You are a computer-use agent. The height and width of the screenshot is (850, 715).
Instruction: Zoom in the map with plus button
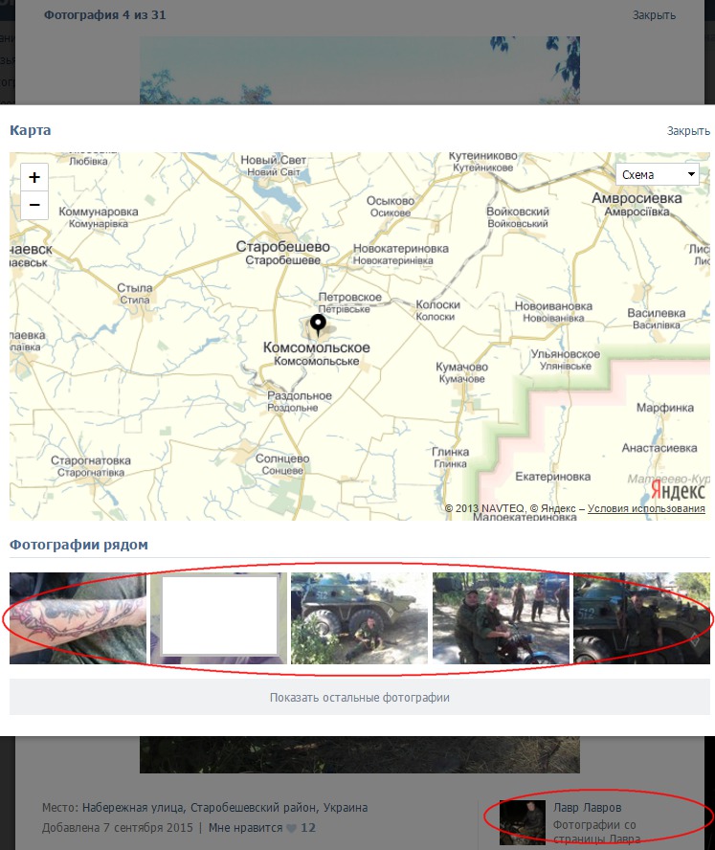tap(34, 177)
